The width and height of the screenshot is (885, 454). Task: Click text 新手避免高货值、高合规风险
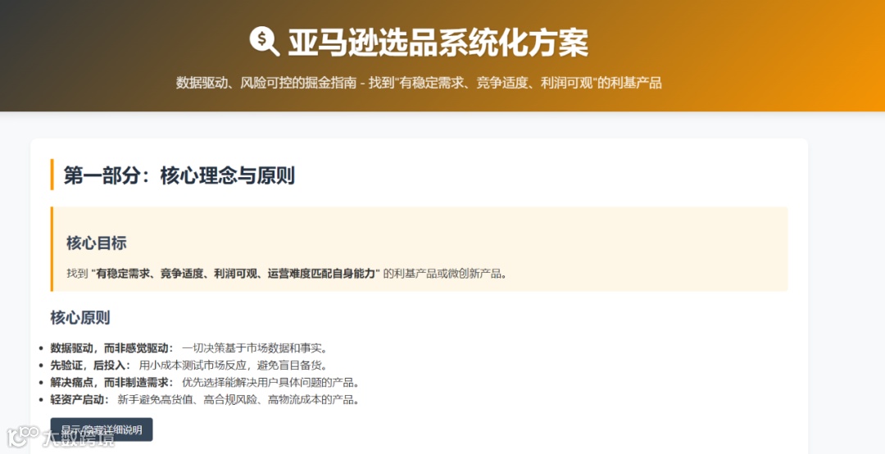[187, 400]
